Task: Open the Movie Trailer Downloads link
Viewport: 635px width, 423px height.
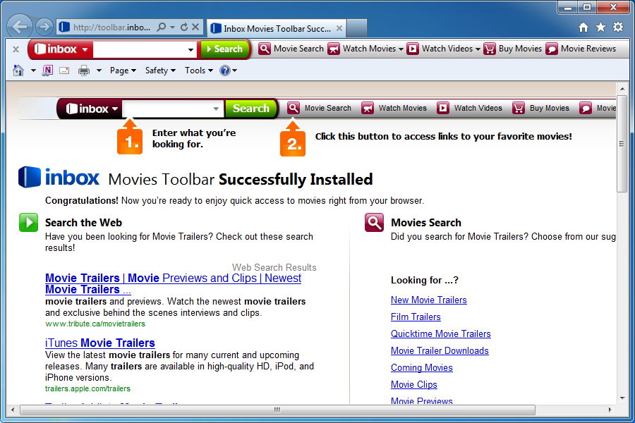Action: [440, 350]
